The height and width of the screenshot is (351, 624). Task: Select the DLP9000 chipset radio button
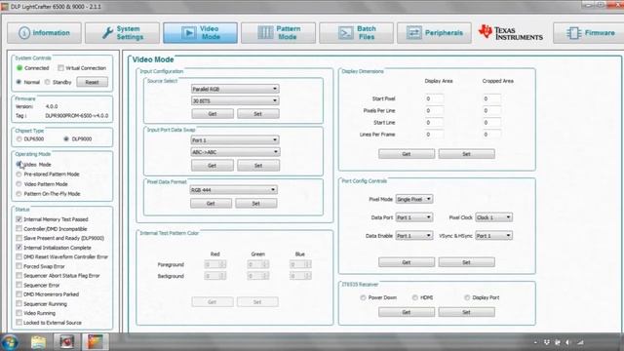pyautogui.click(x=66, y=138)
